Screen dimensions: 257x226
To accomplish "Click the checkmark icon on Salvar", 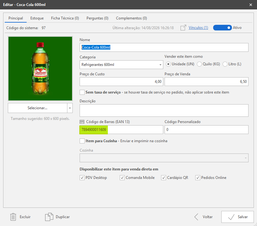I will [231, 217].
